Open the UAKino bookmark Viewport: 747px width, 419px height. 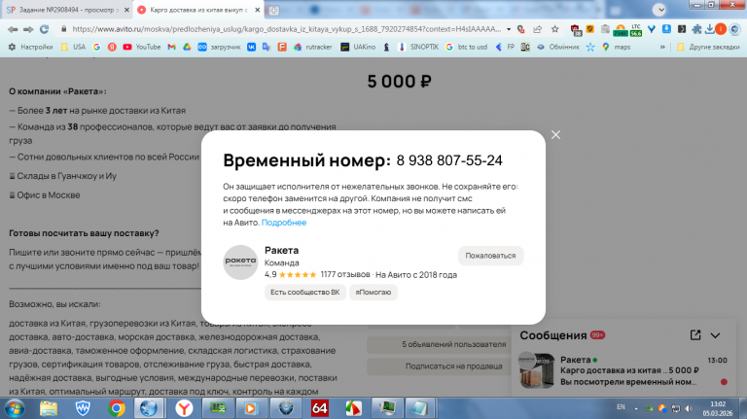point(358,47)
